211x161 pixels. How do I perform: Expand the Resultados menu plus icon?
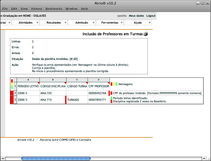pyautogui.click(x=65, y=23)
